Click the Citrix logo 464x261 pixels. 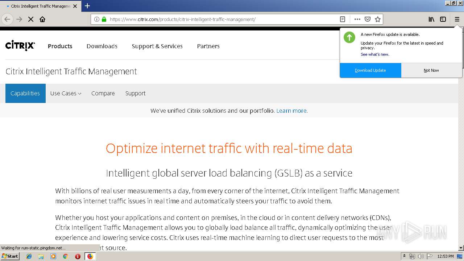[20, 46]
